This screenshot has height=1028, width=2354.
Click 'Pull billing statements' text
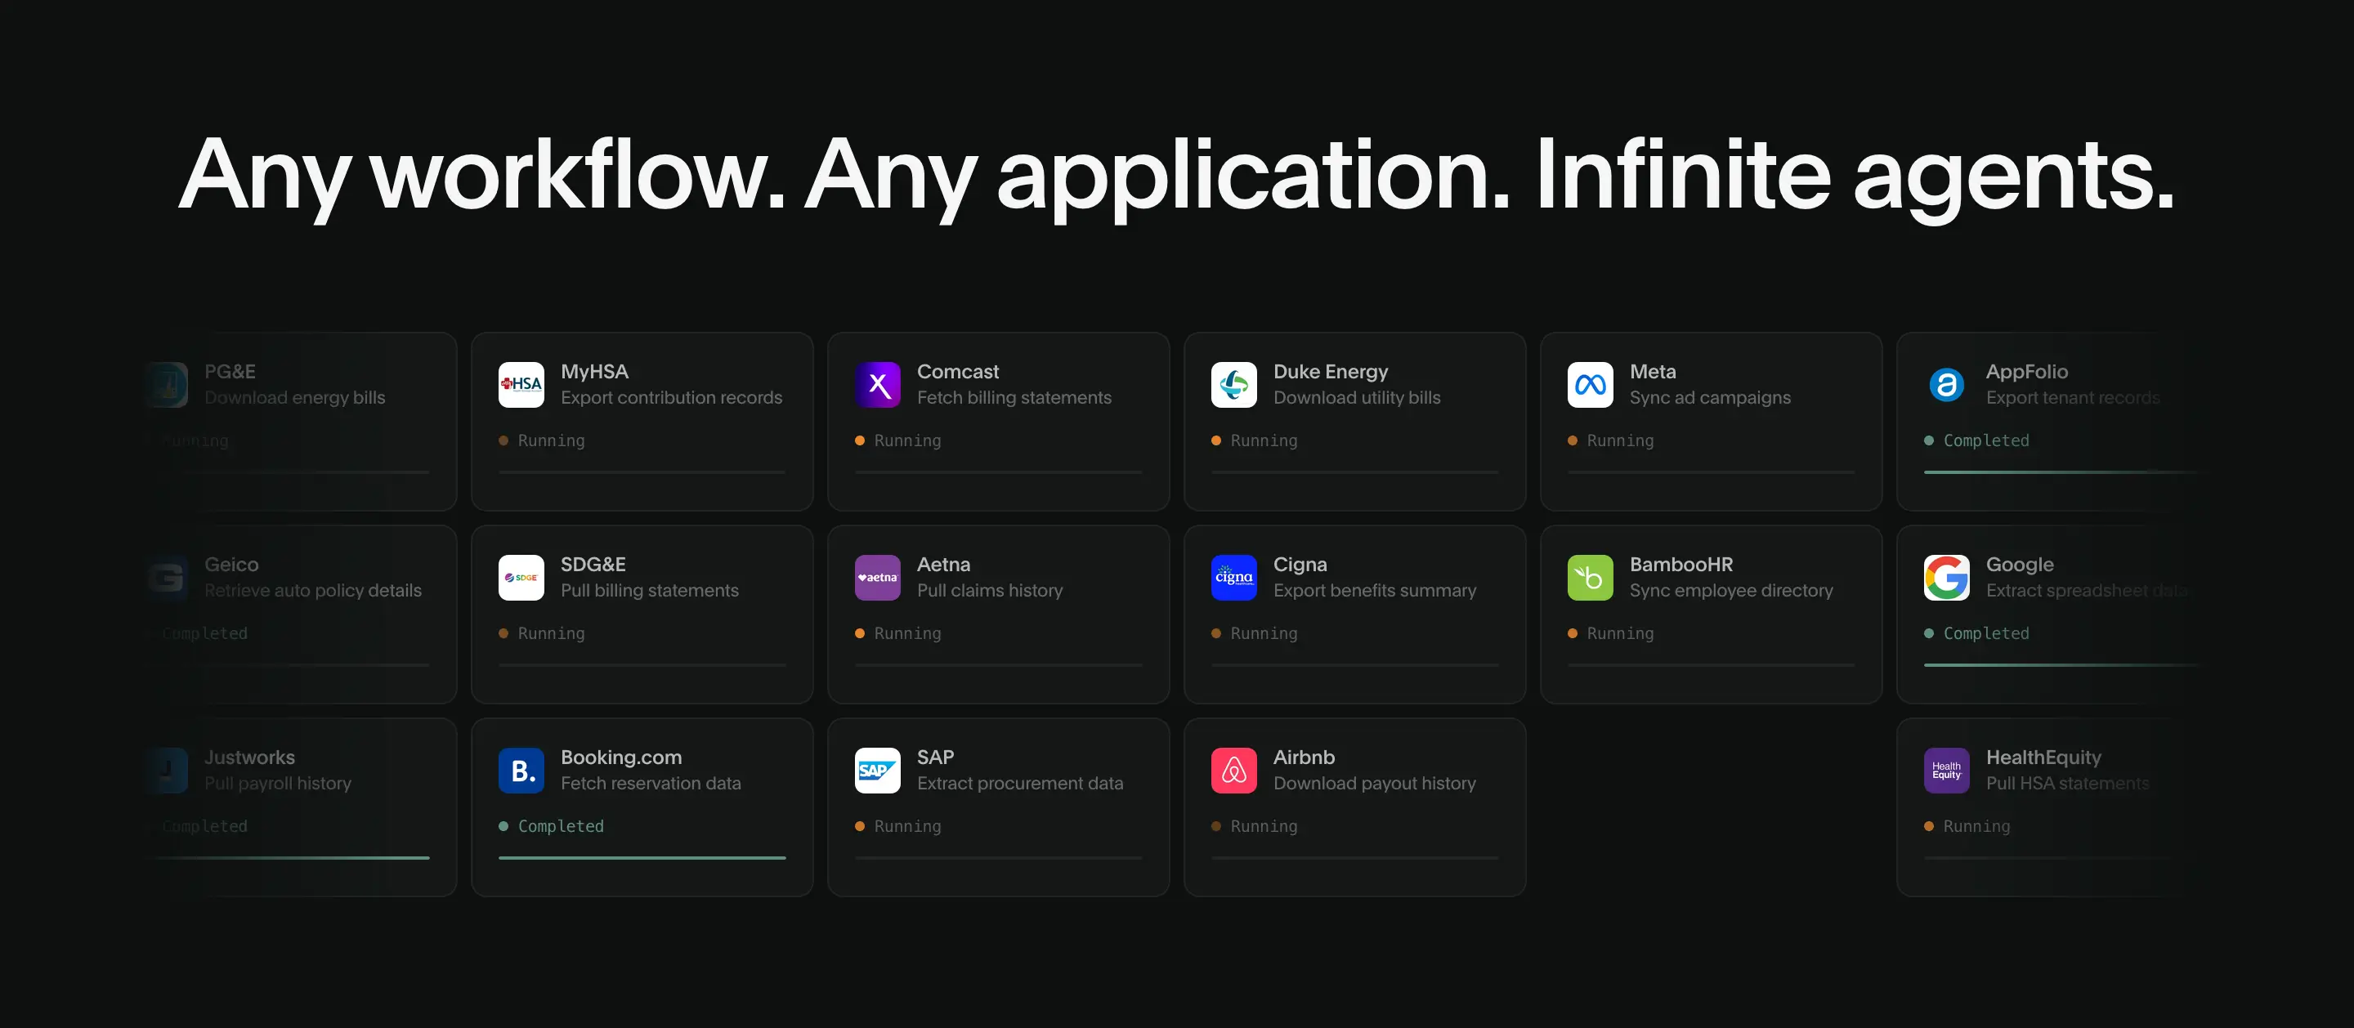pos(650,590)
